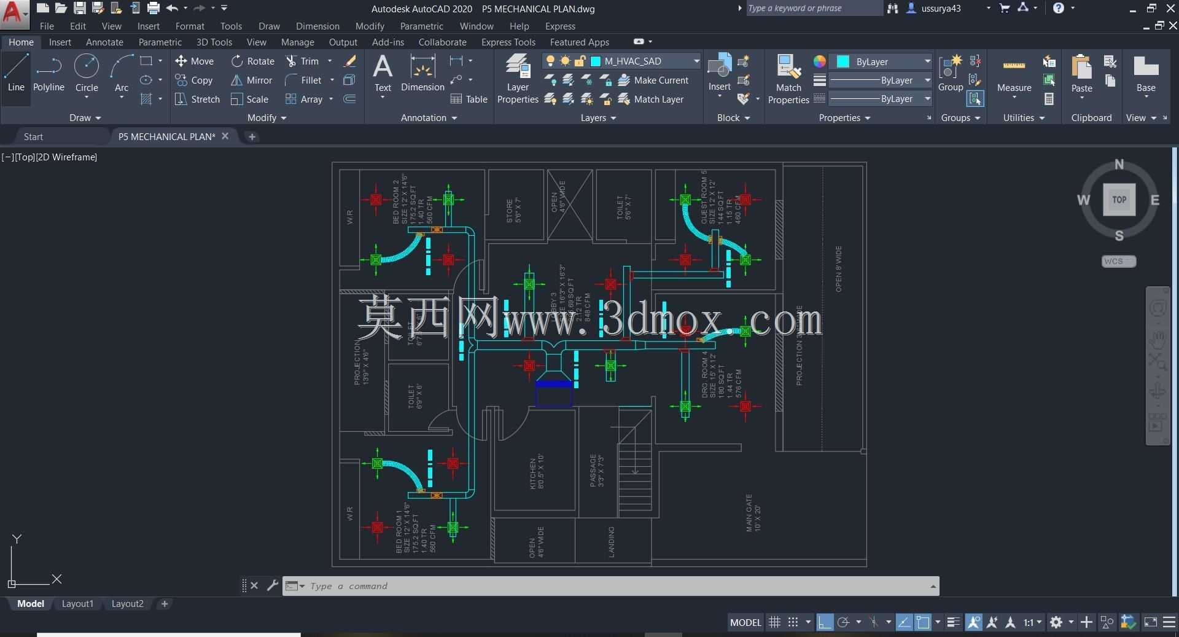Select the Text annotation tool
The height and width of the screenshot is (637, 1179).
click(x=383, y=72)
